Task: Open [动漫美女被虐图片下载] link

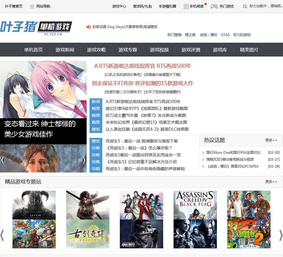Action: coord(162,75)
